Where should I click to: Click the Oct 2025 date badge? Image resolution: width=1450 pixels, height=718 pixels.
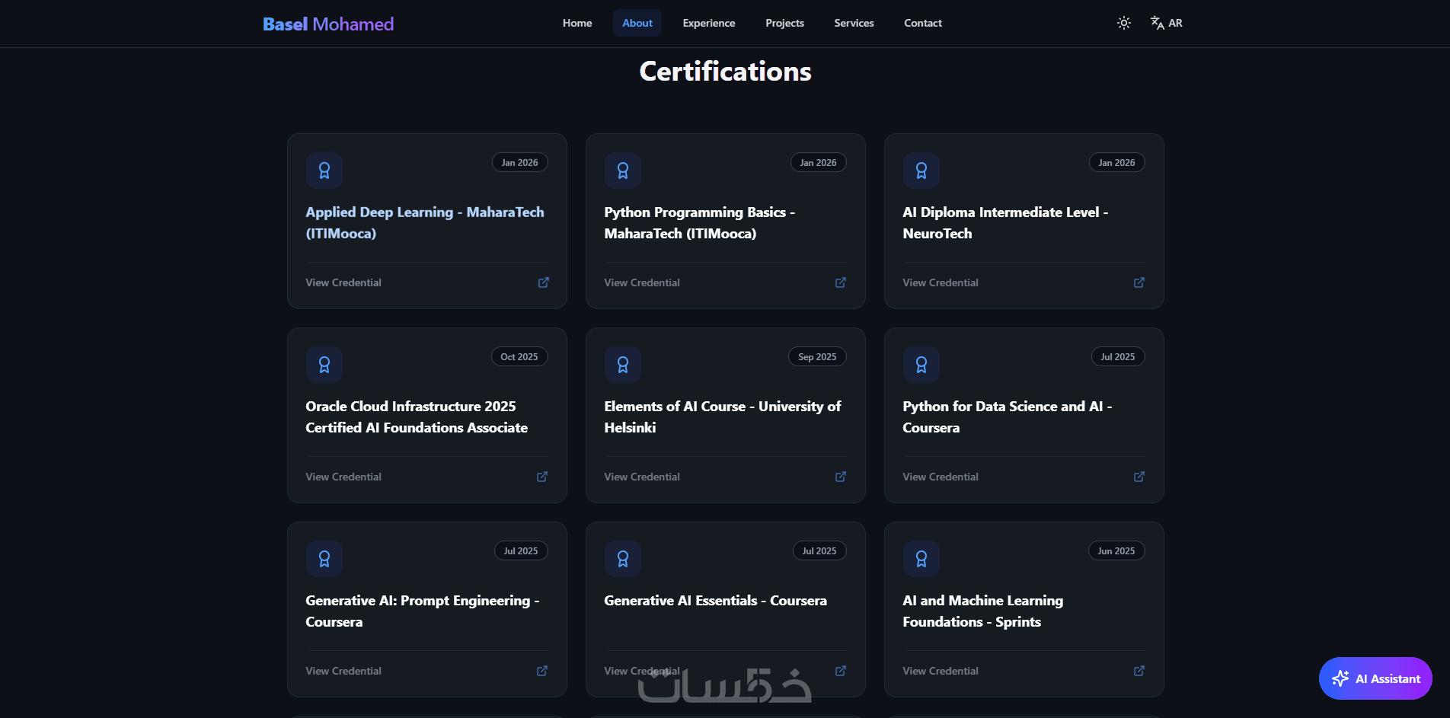[519, 356]
